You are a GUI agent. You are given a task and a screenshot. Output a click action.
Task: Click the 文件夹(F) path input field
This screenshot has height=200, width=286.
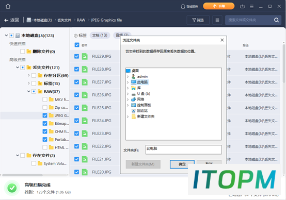(x=184, y=149)
